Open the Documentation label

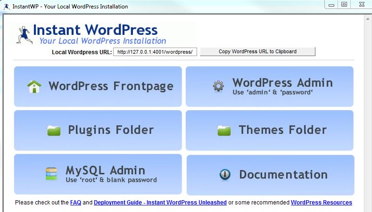pyautogui.click(x=283, y=174)
